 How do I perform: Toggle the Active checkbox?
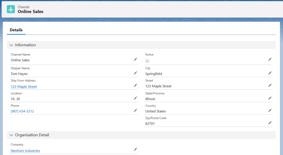point(147,61)
